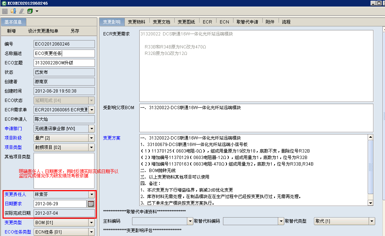Switch to the 变更物料 tab

click(x=136, y=22)
